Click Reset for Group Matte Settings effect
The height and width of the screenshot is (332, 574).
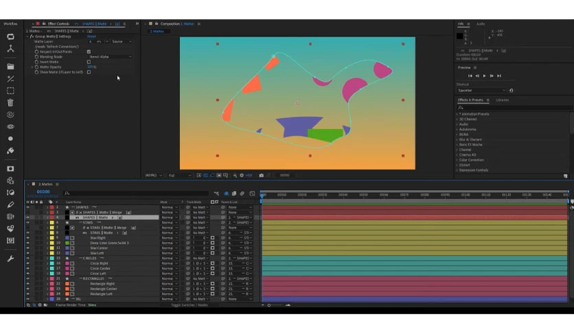click(x=91, y=36)
